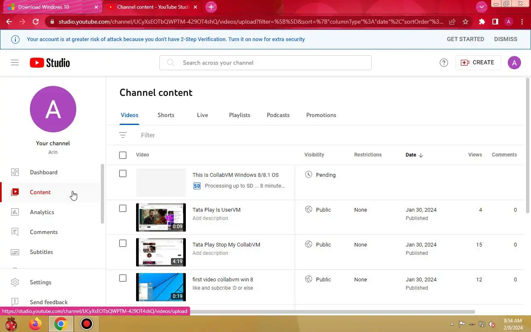The image size is (531, 332).
Task: Open new browser tab with plus
Action: (211, 7)
